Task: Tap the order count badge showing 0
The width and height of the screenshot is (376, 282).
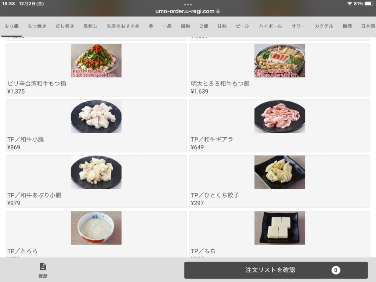Action: coord(336,270)
